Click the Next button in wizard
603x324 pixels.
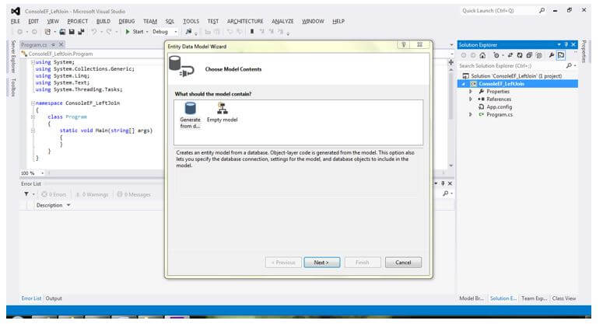322,263
